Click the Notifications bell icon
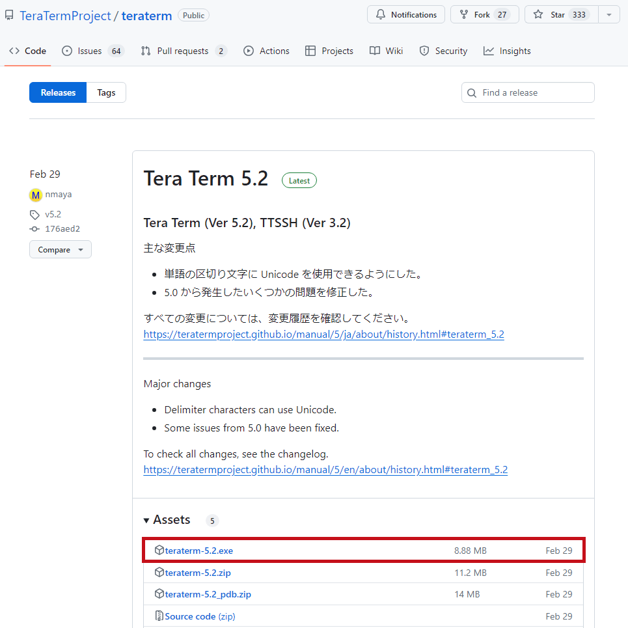Image resolution: width=628 pixels, height=628 pixels. tap(381, 15)
